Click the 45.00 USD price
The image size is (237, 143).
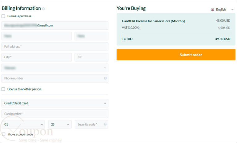click(x=223, y=20)
